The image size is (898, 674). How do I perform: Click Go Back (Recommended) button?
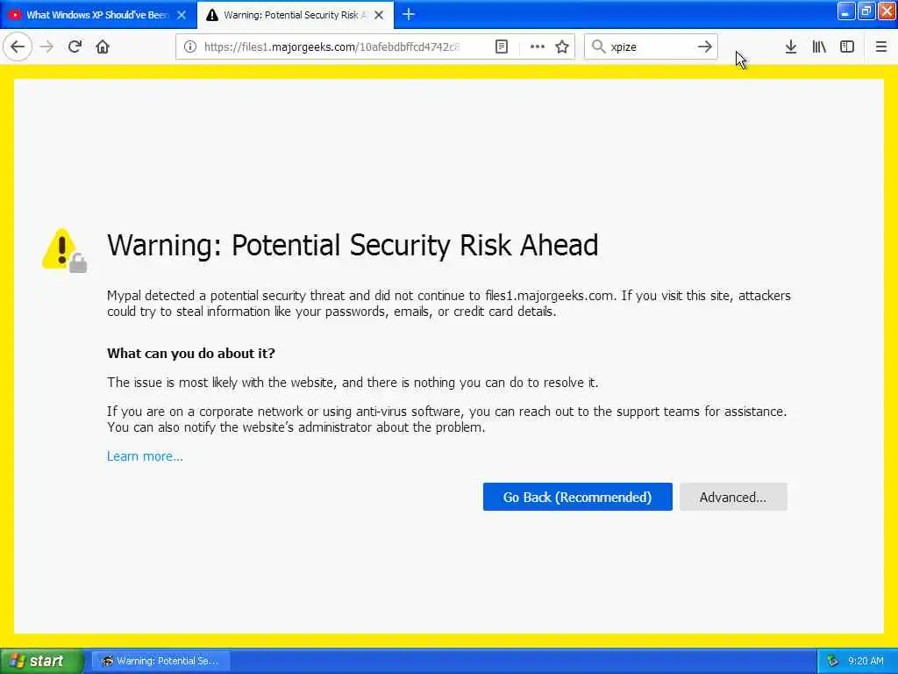point(577,497)
